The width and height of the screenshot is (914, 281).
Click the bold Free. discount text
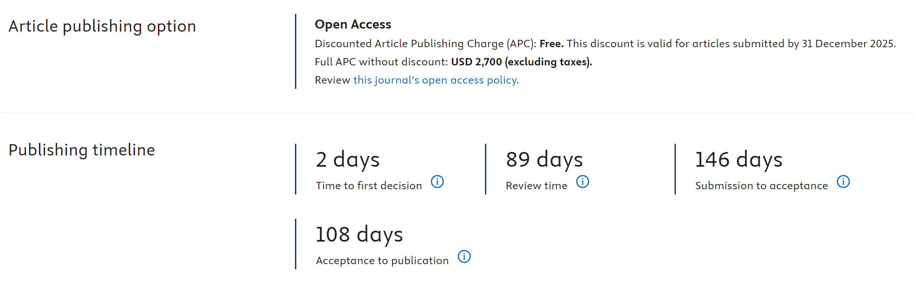[x=551, y=44]
